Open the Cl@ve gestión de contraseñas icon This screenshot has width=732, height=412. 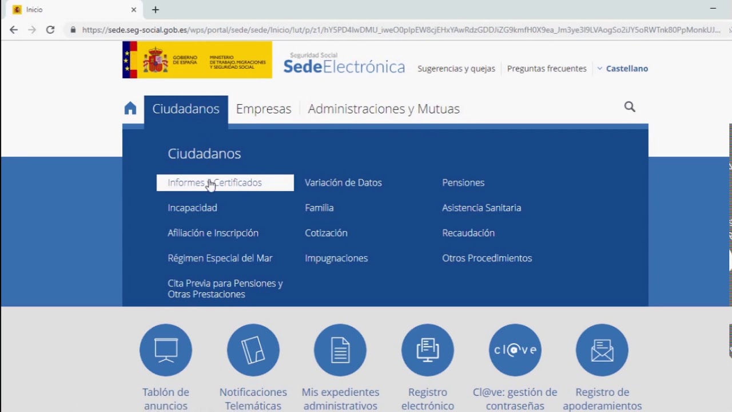(x=514, y=350)
